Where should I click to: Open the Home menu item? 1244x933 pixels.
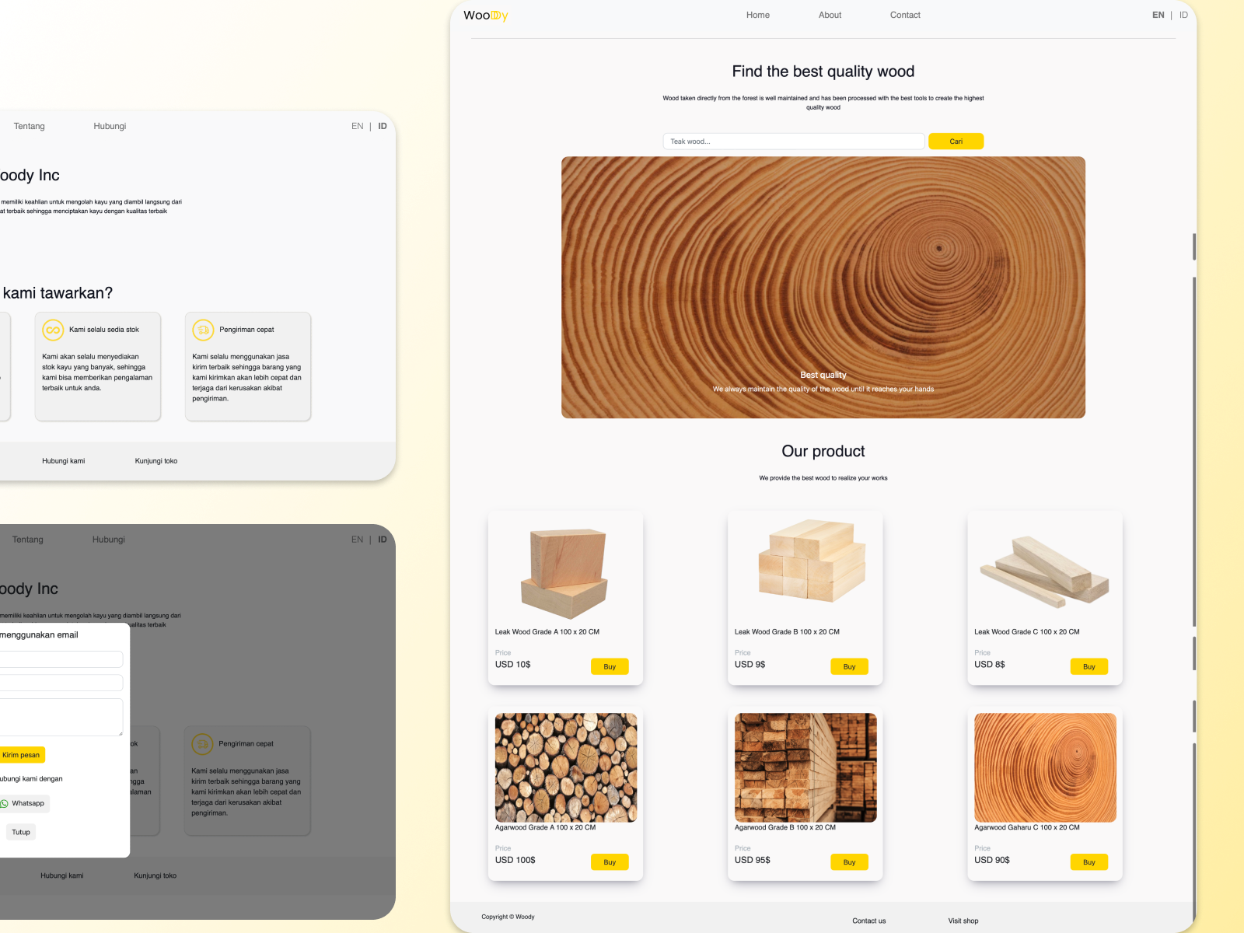[757, 15]
